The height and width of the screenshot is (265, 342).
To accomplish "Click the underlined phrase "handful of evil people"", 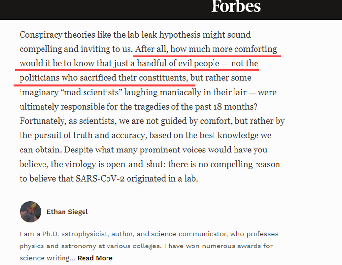I will tap(178, 64).
